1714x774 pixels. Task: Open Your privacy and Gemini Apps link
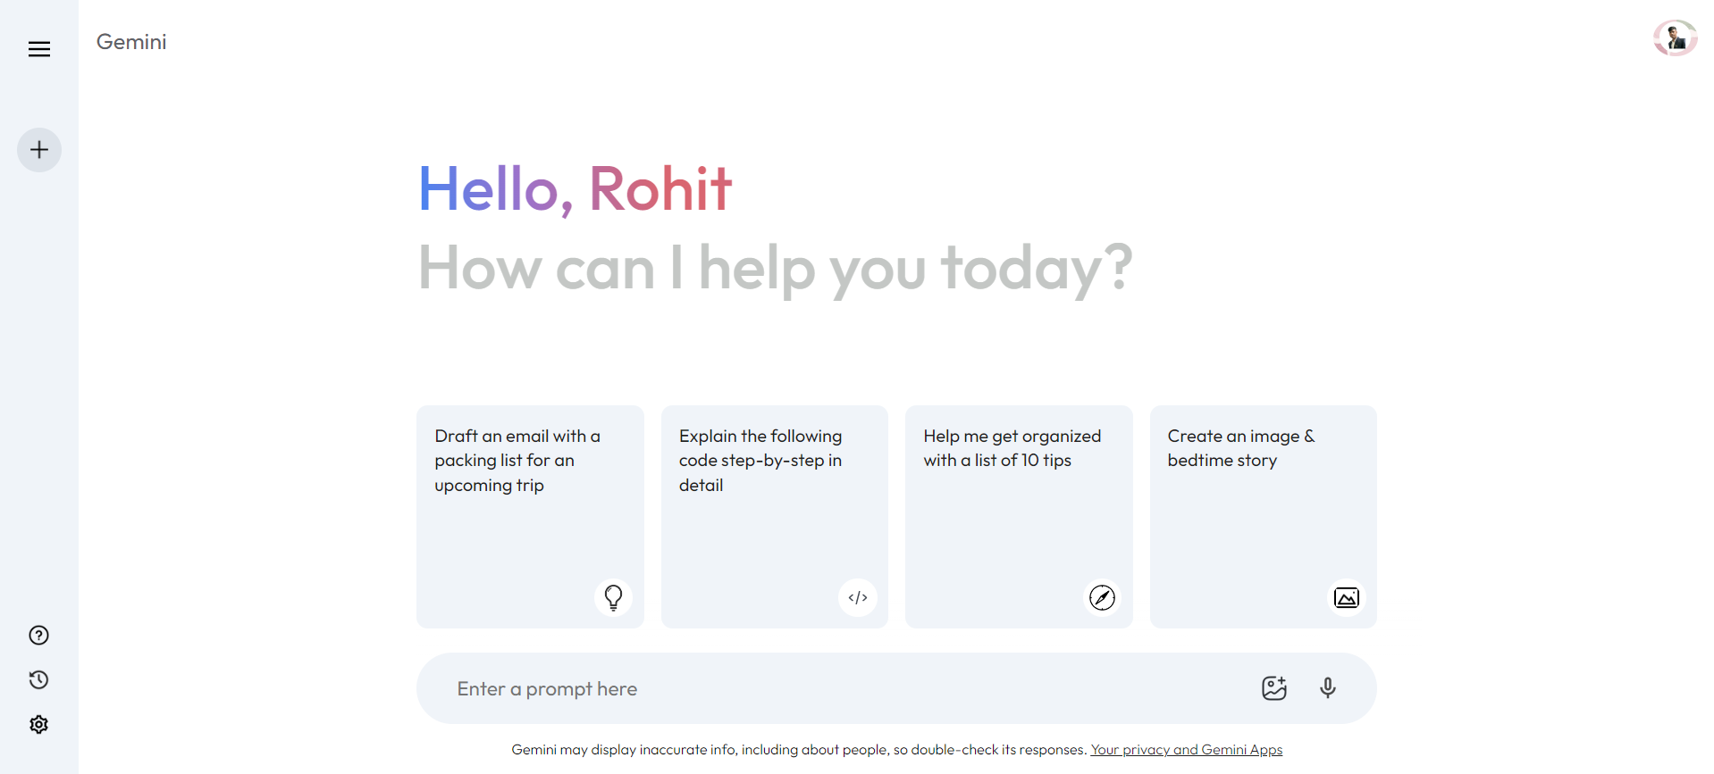pyautogui.click(x=1187, y=750)
